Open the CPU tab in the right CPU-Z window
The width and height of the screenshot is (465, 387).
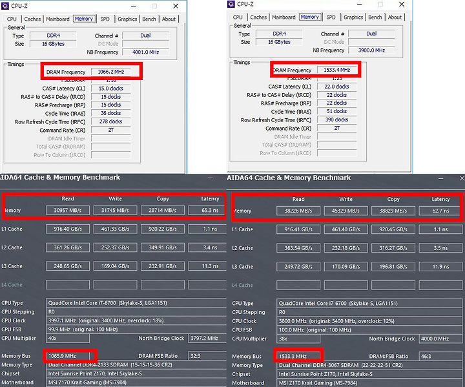238,17
